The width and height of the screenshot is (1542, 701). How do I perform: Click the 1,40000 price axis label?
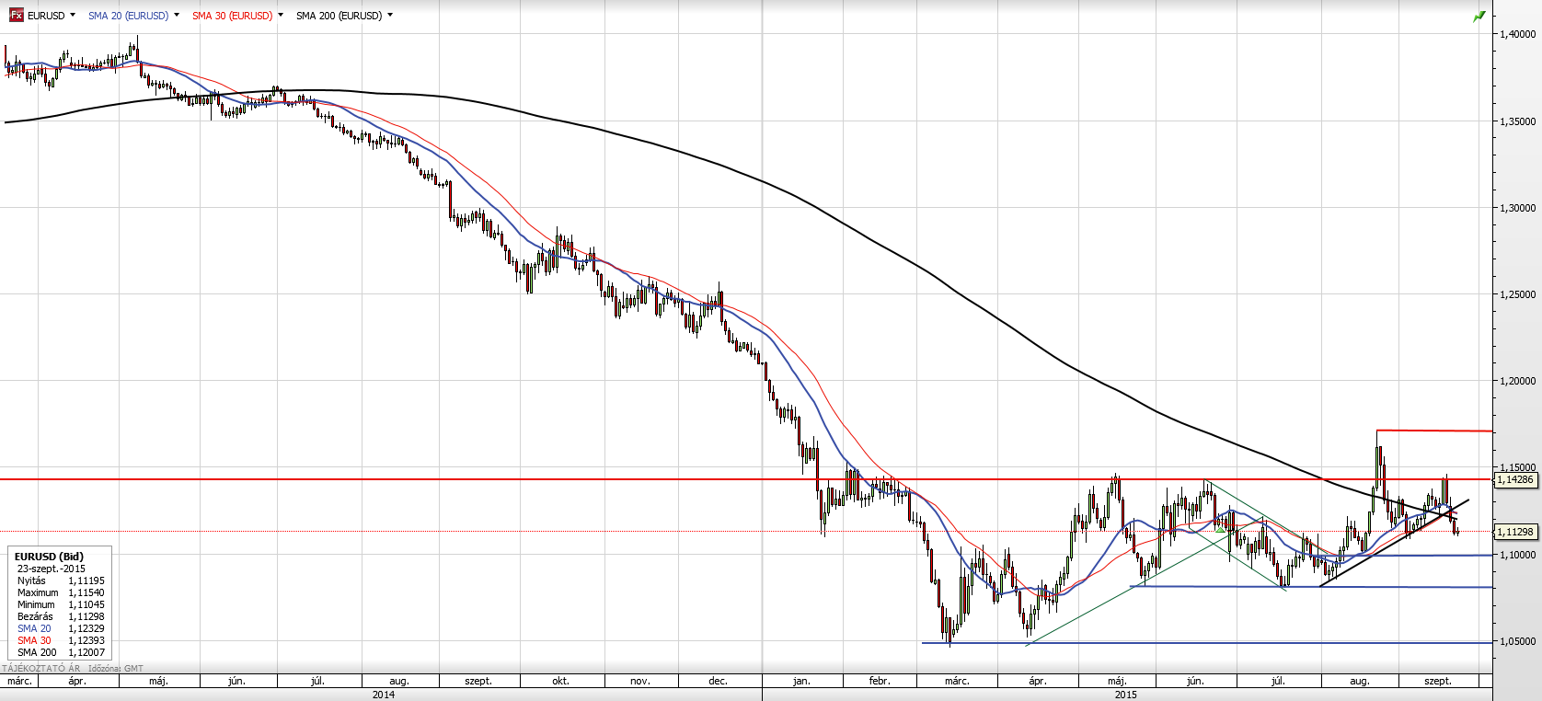click(1518, 34)
